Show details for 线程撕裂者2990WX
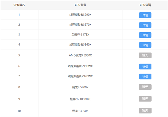Image resolution: width=168 pixels, height=117 pixels. [145, 66]
